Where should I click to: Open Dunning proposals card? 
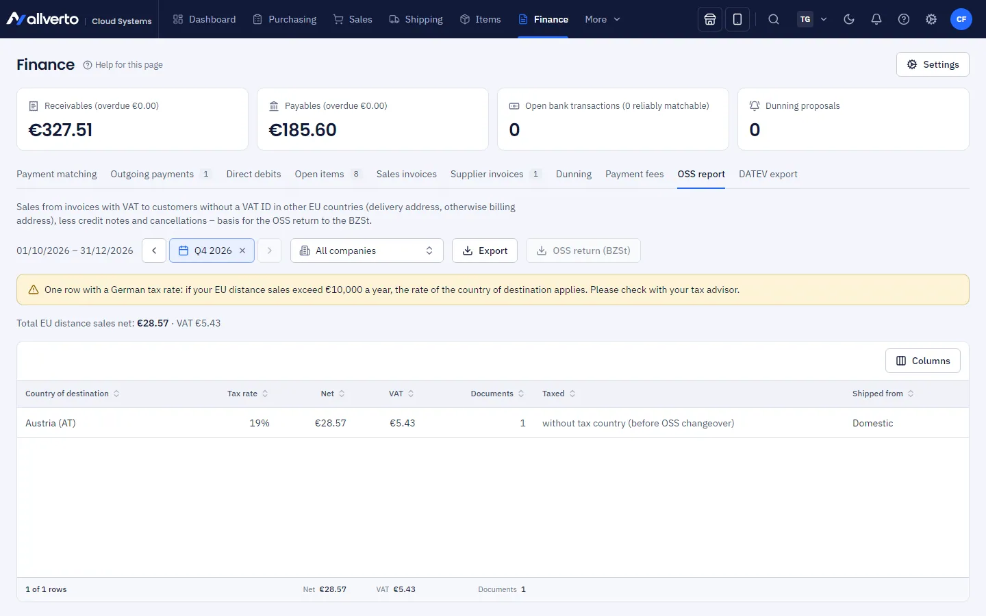click(853, 119)
